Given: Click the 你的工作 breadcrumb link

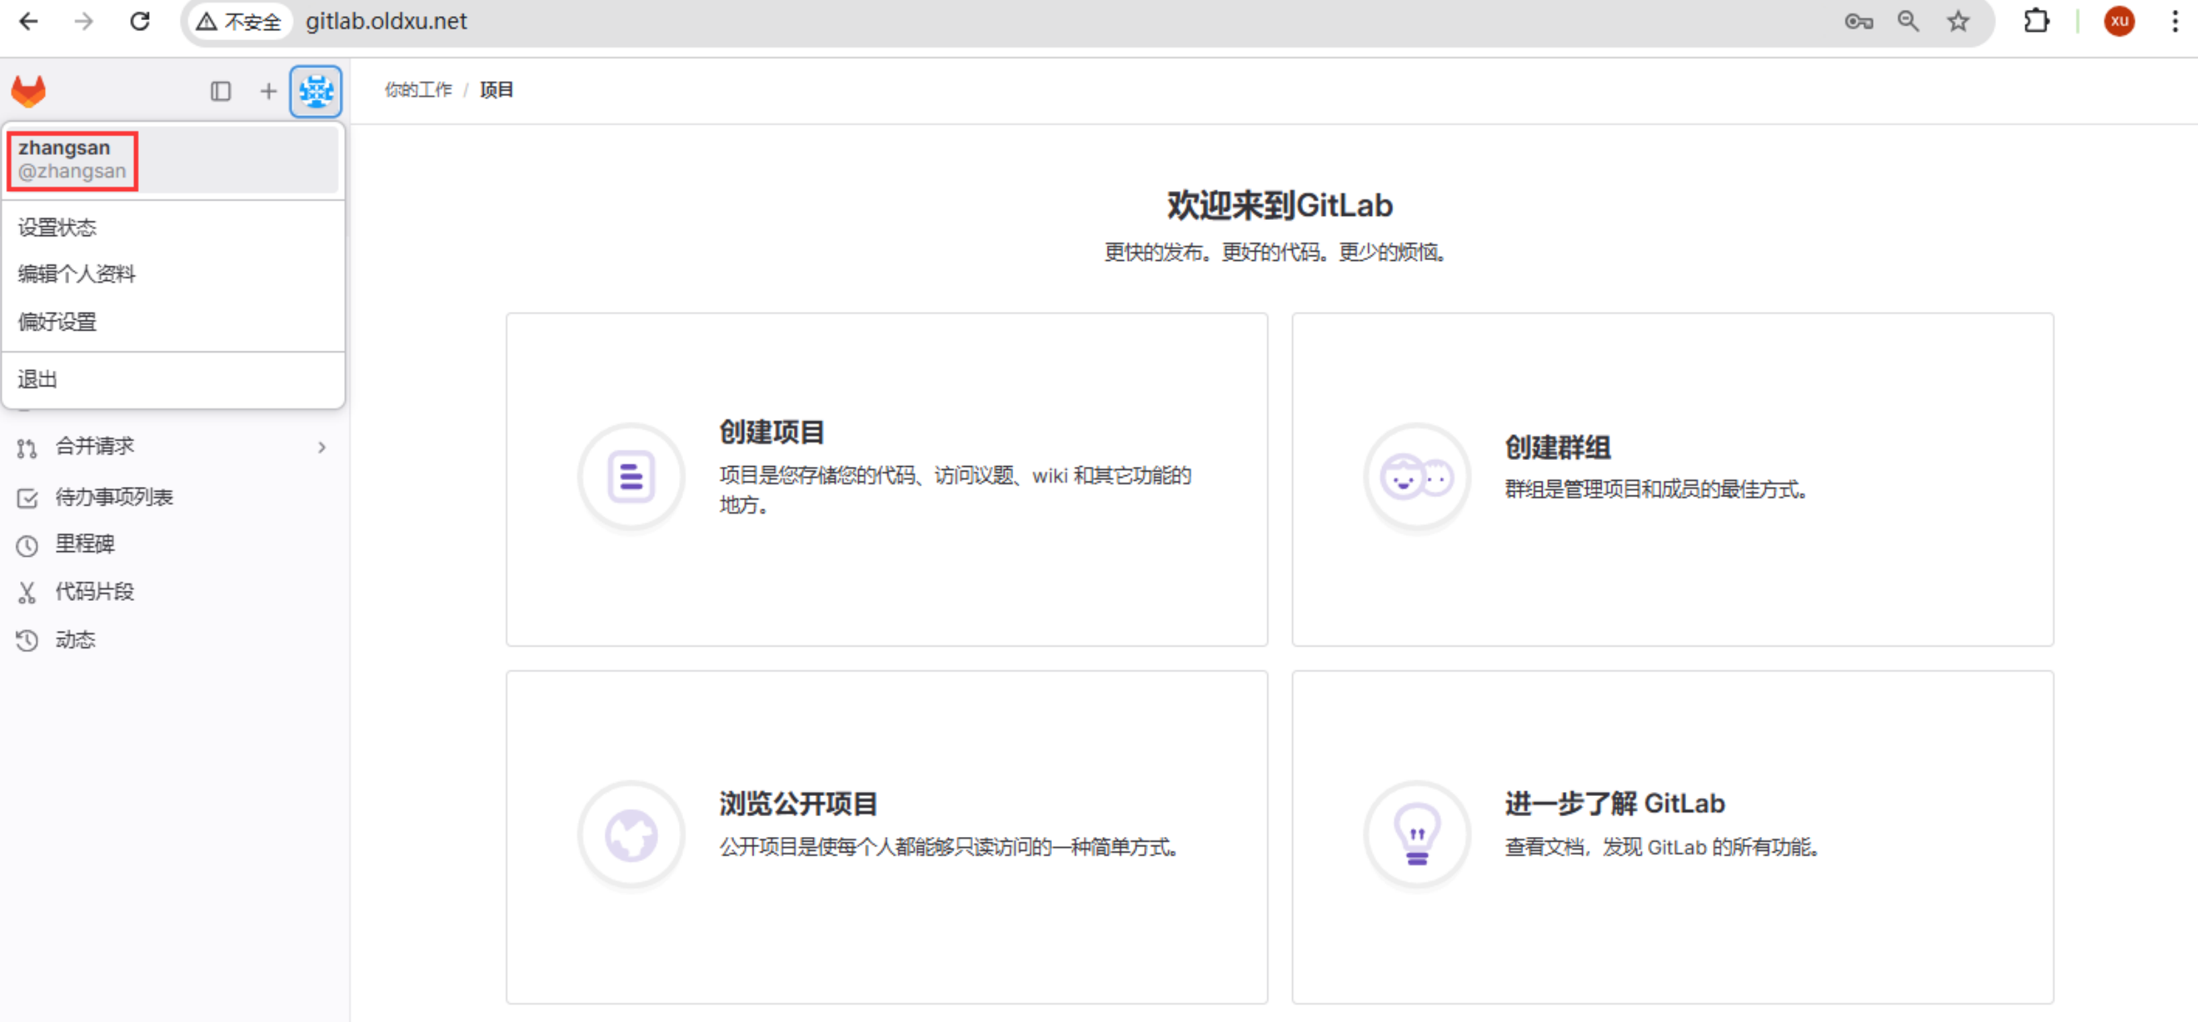Looking at the screenshot, I should coord(418,90).
